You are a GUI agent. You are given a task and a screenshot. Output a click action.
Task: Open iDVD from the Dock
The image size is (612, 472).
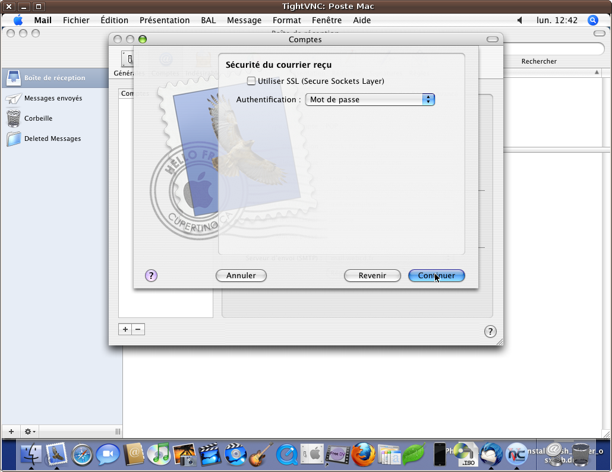point(236,454)
